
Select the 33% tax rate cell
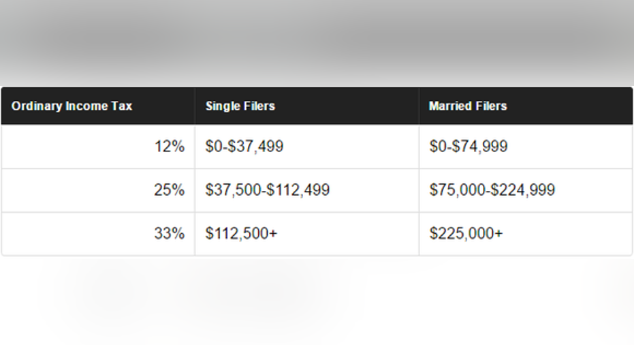click(169, 233)
